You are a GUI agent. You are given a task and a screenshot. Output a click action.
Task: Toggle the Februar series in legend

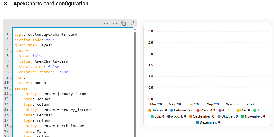(x=182, y=110)
